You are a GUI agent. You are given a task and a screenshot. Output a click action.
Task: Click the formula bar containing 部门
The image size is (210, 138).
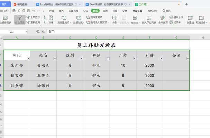(128, 32)
